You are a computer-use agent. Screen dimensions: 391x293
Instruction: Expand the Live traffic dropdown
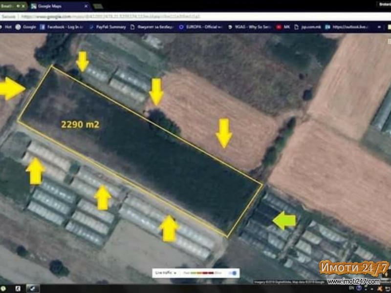click(x=164, y=273)
